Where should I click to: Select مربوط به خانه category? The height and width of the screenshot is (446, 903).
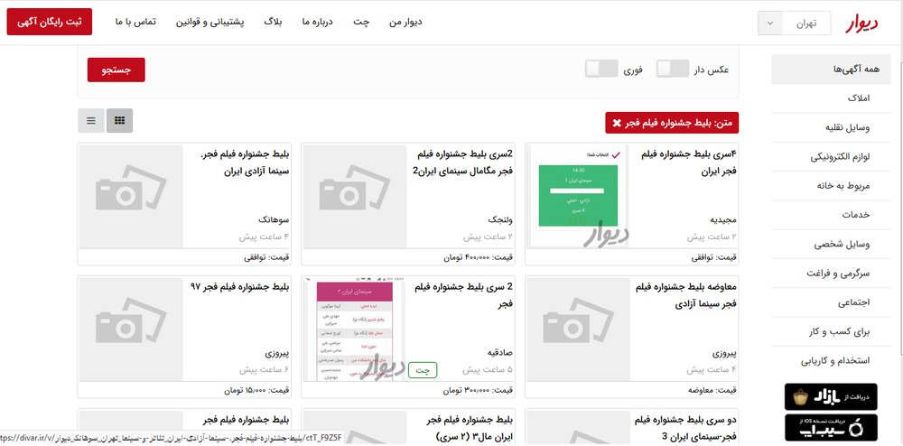(831, 186)
